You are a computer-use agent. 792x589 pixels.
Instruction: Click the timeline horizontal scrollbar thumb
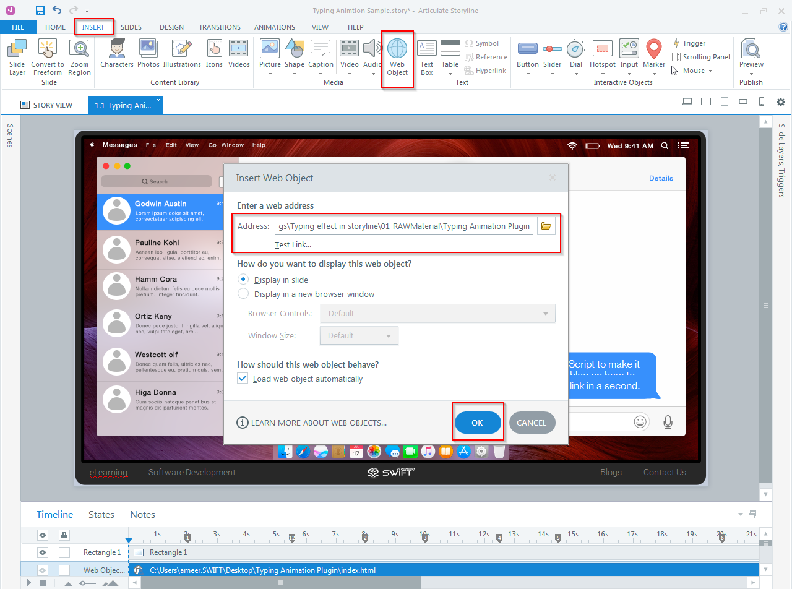pos(280,583)
